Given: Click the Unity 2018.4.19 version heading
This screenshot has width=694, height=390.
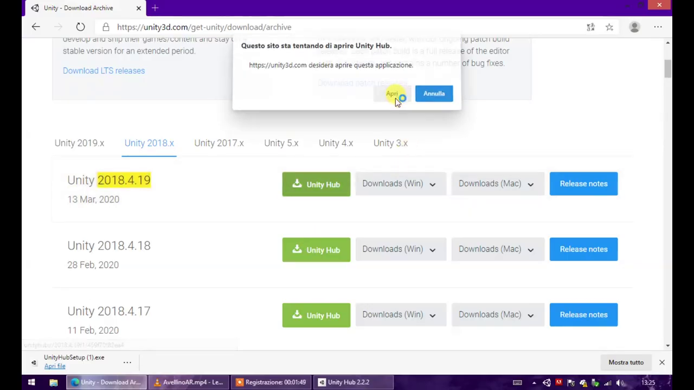Looking at the screenshot, I should pyautogui.click(x=109, y=180).
